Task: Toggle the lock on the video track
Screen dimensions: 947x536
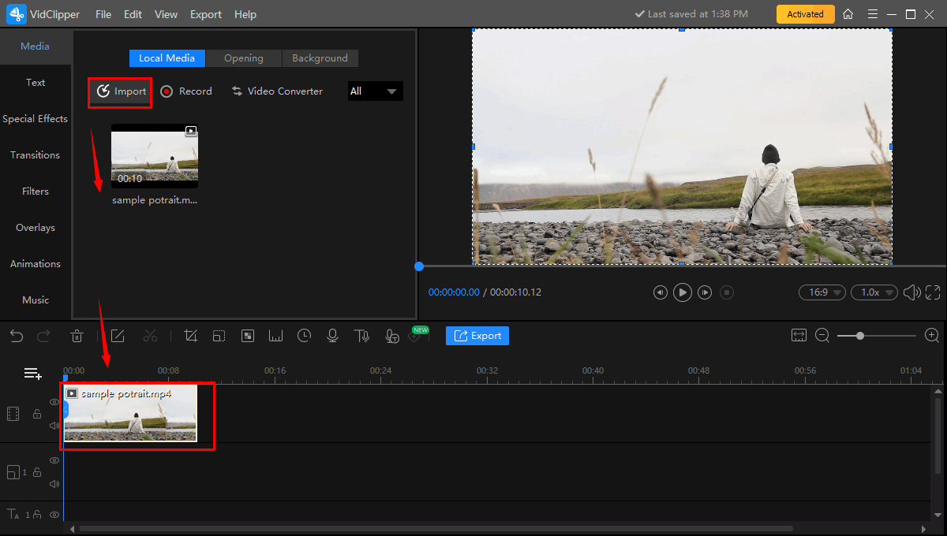Action: 36,414
